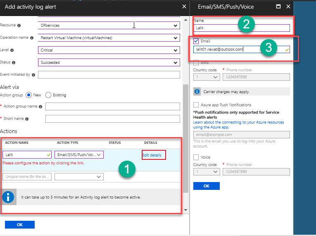Click info icon beside Action group name
The height and width of the screenshot is (236, 316).
(x=40, y=107)
